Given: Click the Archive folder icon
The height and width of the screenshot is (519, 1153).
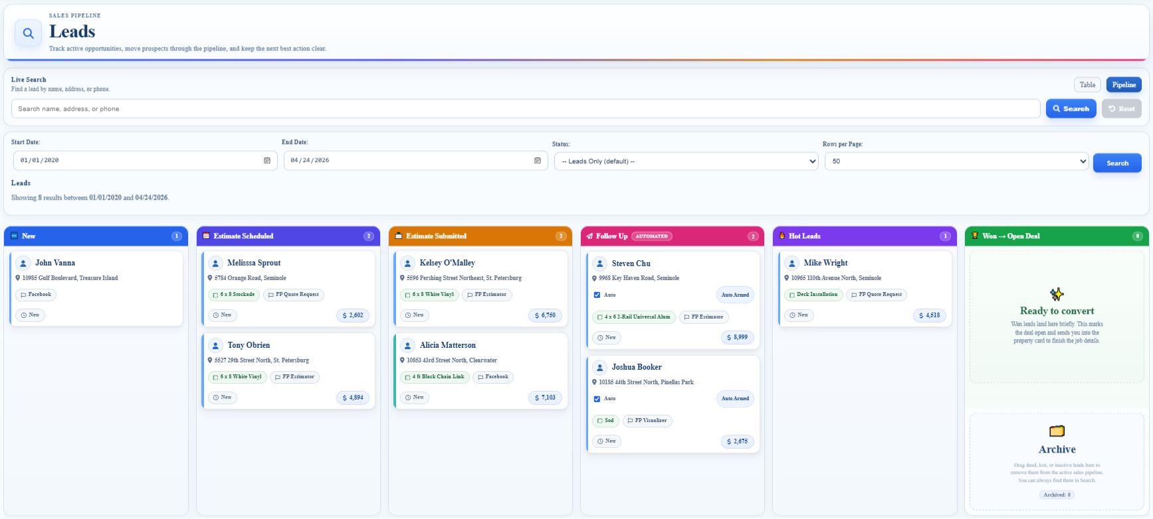Looking at the screenshot, I should 1057,431.
